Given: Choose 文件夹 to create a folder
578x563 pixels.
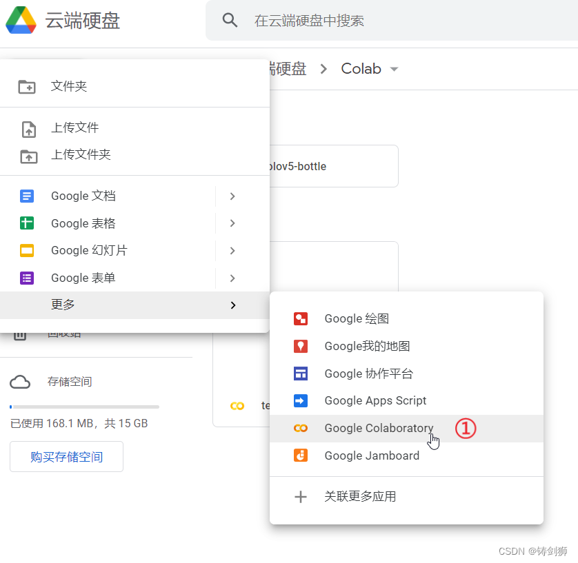Looking at the screenshot, I should point(134,87).
